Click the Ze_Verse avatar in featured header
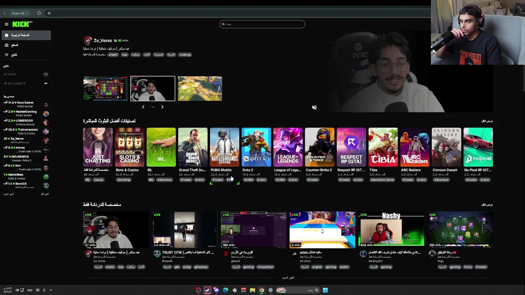This screenshot has height=295, width=525. point(87,41)
